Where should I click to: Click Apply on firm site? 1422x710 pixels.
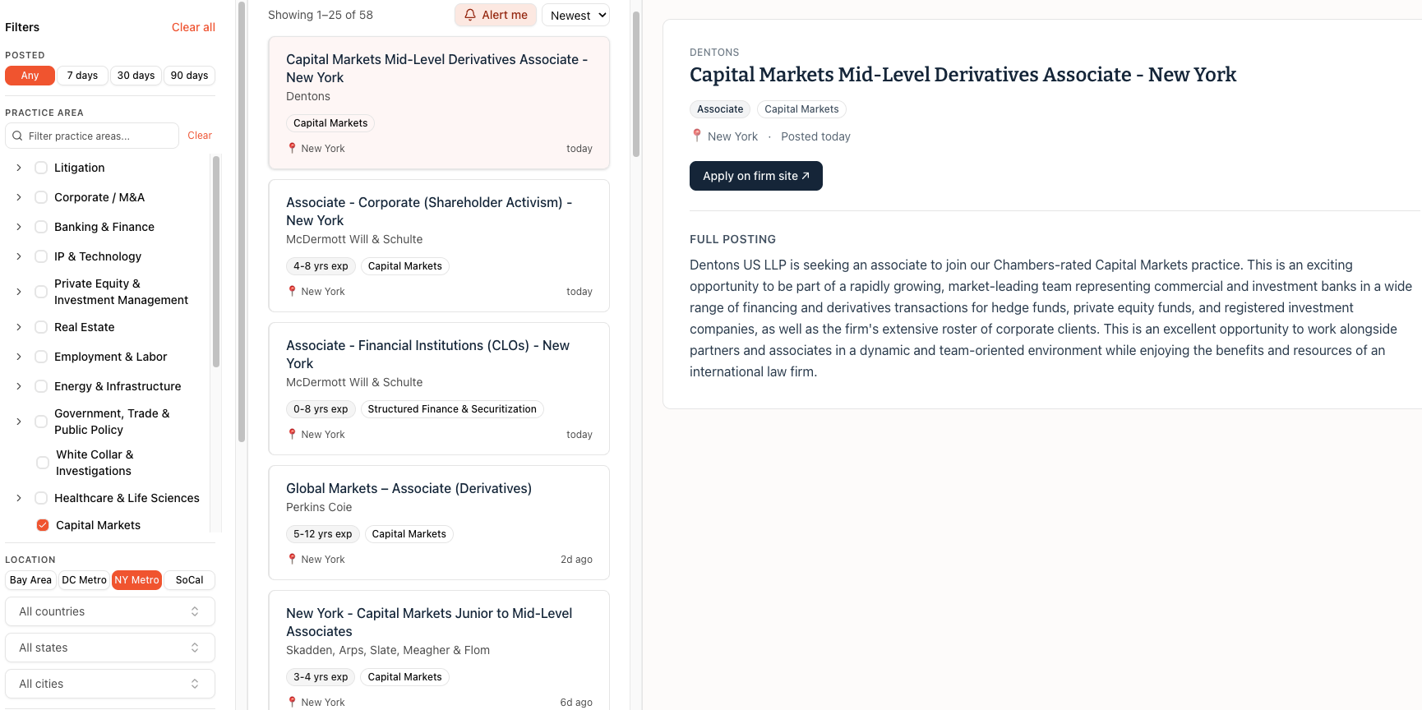(756, 176)
